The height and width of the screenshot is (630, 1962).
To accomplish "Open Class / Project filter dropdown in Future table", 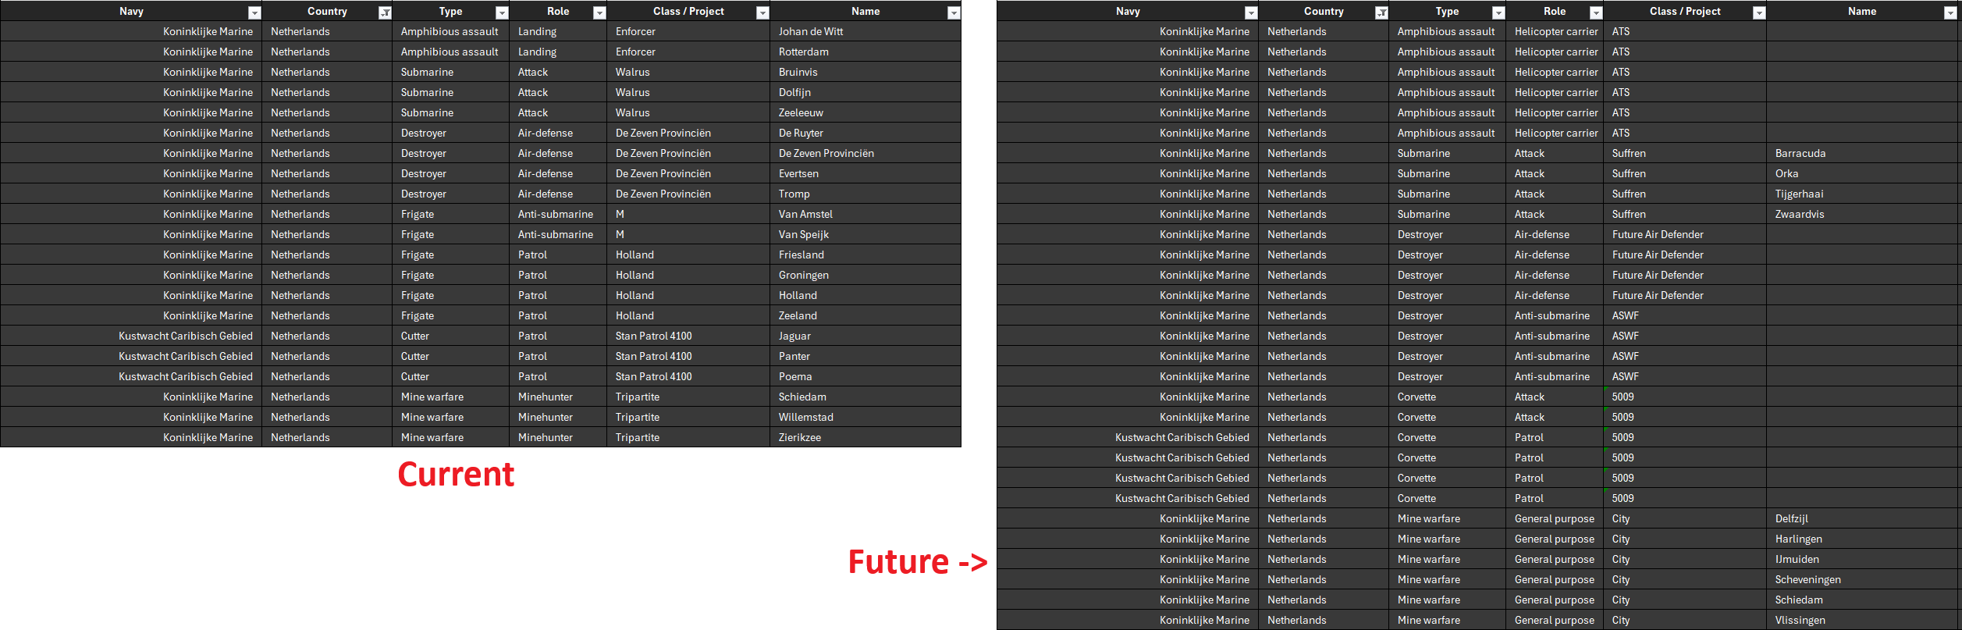I will pyautogui.click(x=1759, y=12).
